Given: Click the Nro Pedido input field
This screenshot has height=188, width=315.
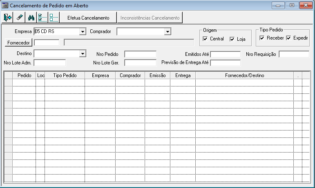Looking at the screenshot, I should coord(140,54).
